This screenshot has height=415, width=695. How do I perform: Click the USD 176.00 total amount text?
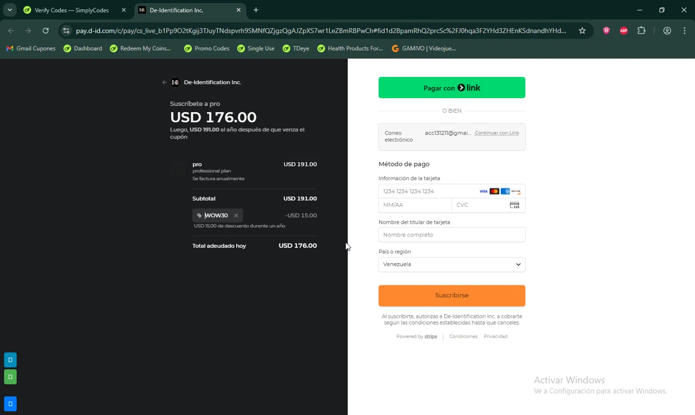(x=297, y=246)
